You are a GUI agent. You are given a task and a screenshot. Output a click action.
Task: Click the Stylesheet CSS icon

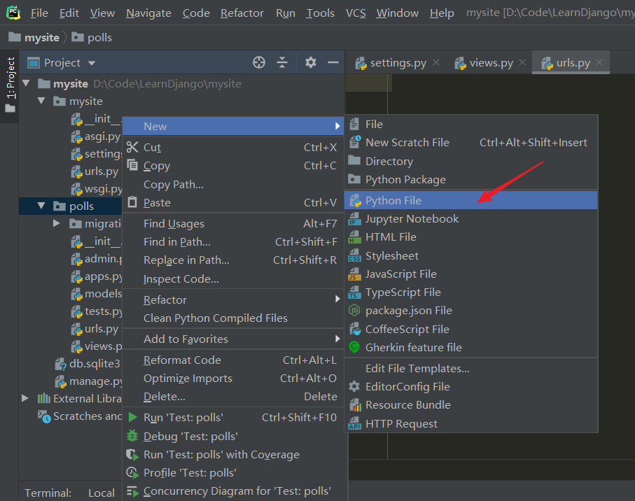coord(354,255)
